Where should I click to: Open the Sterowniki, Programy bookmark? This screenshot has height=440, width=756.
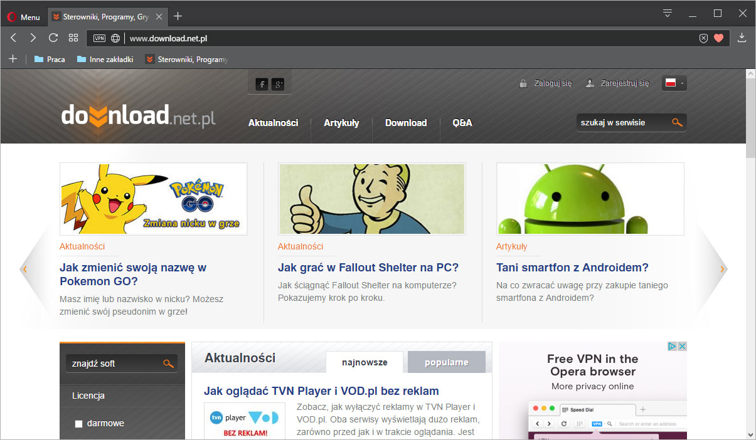pyautogui.click(x=186, y=60)
